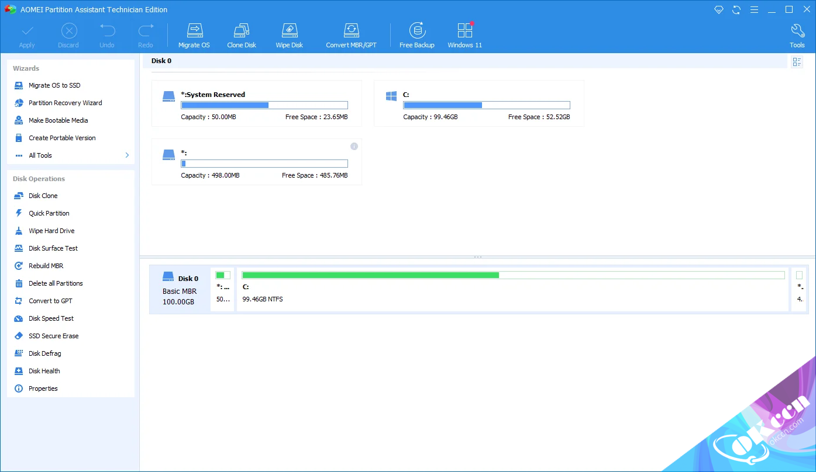Click the Undo arrow

click(107, 36)
